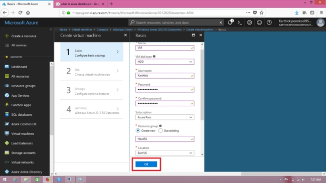
Task: Select the Use existing radio button
Action: (160, 130)
